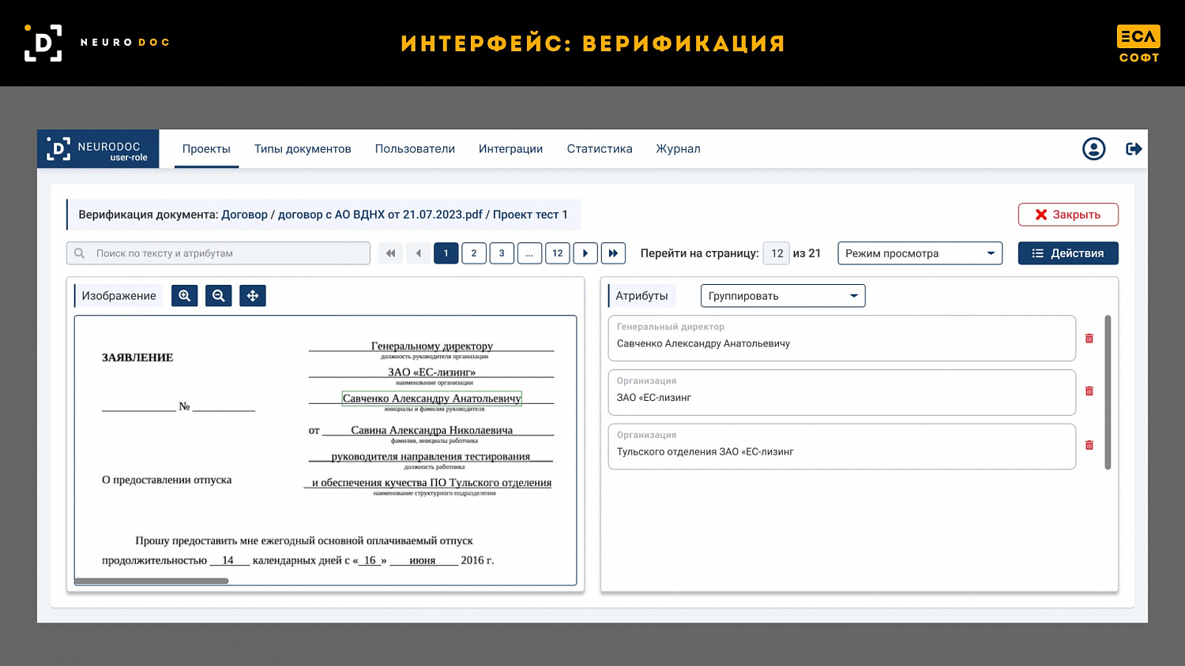This screenshot has width=1185, height=666.
Task: Select the Тульского отделения attribute field
Action: [x=842, y=447]
